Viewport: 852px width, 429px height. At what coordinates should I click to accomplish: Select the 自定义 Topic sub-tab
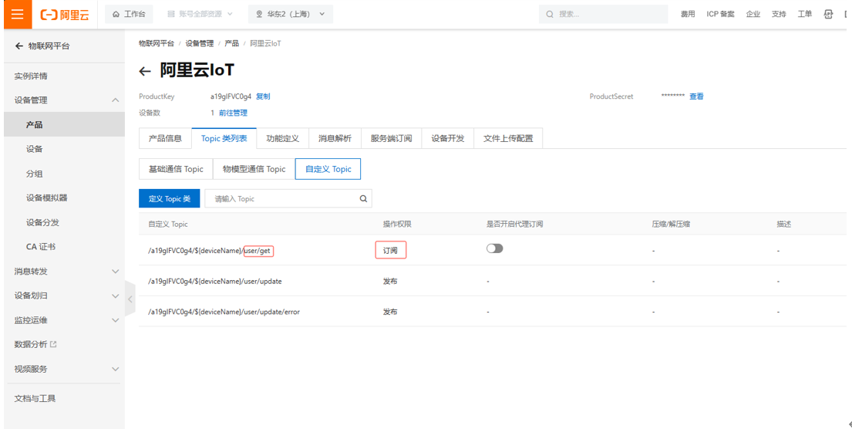(x=328, y=169)
